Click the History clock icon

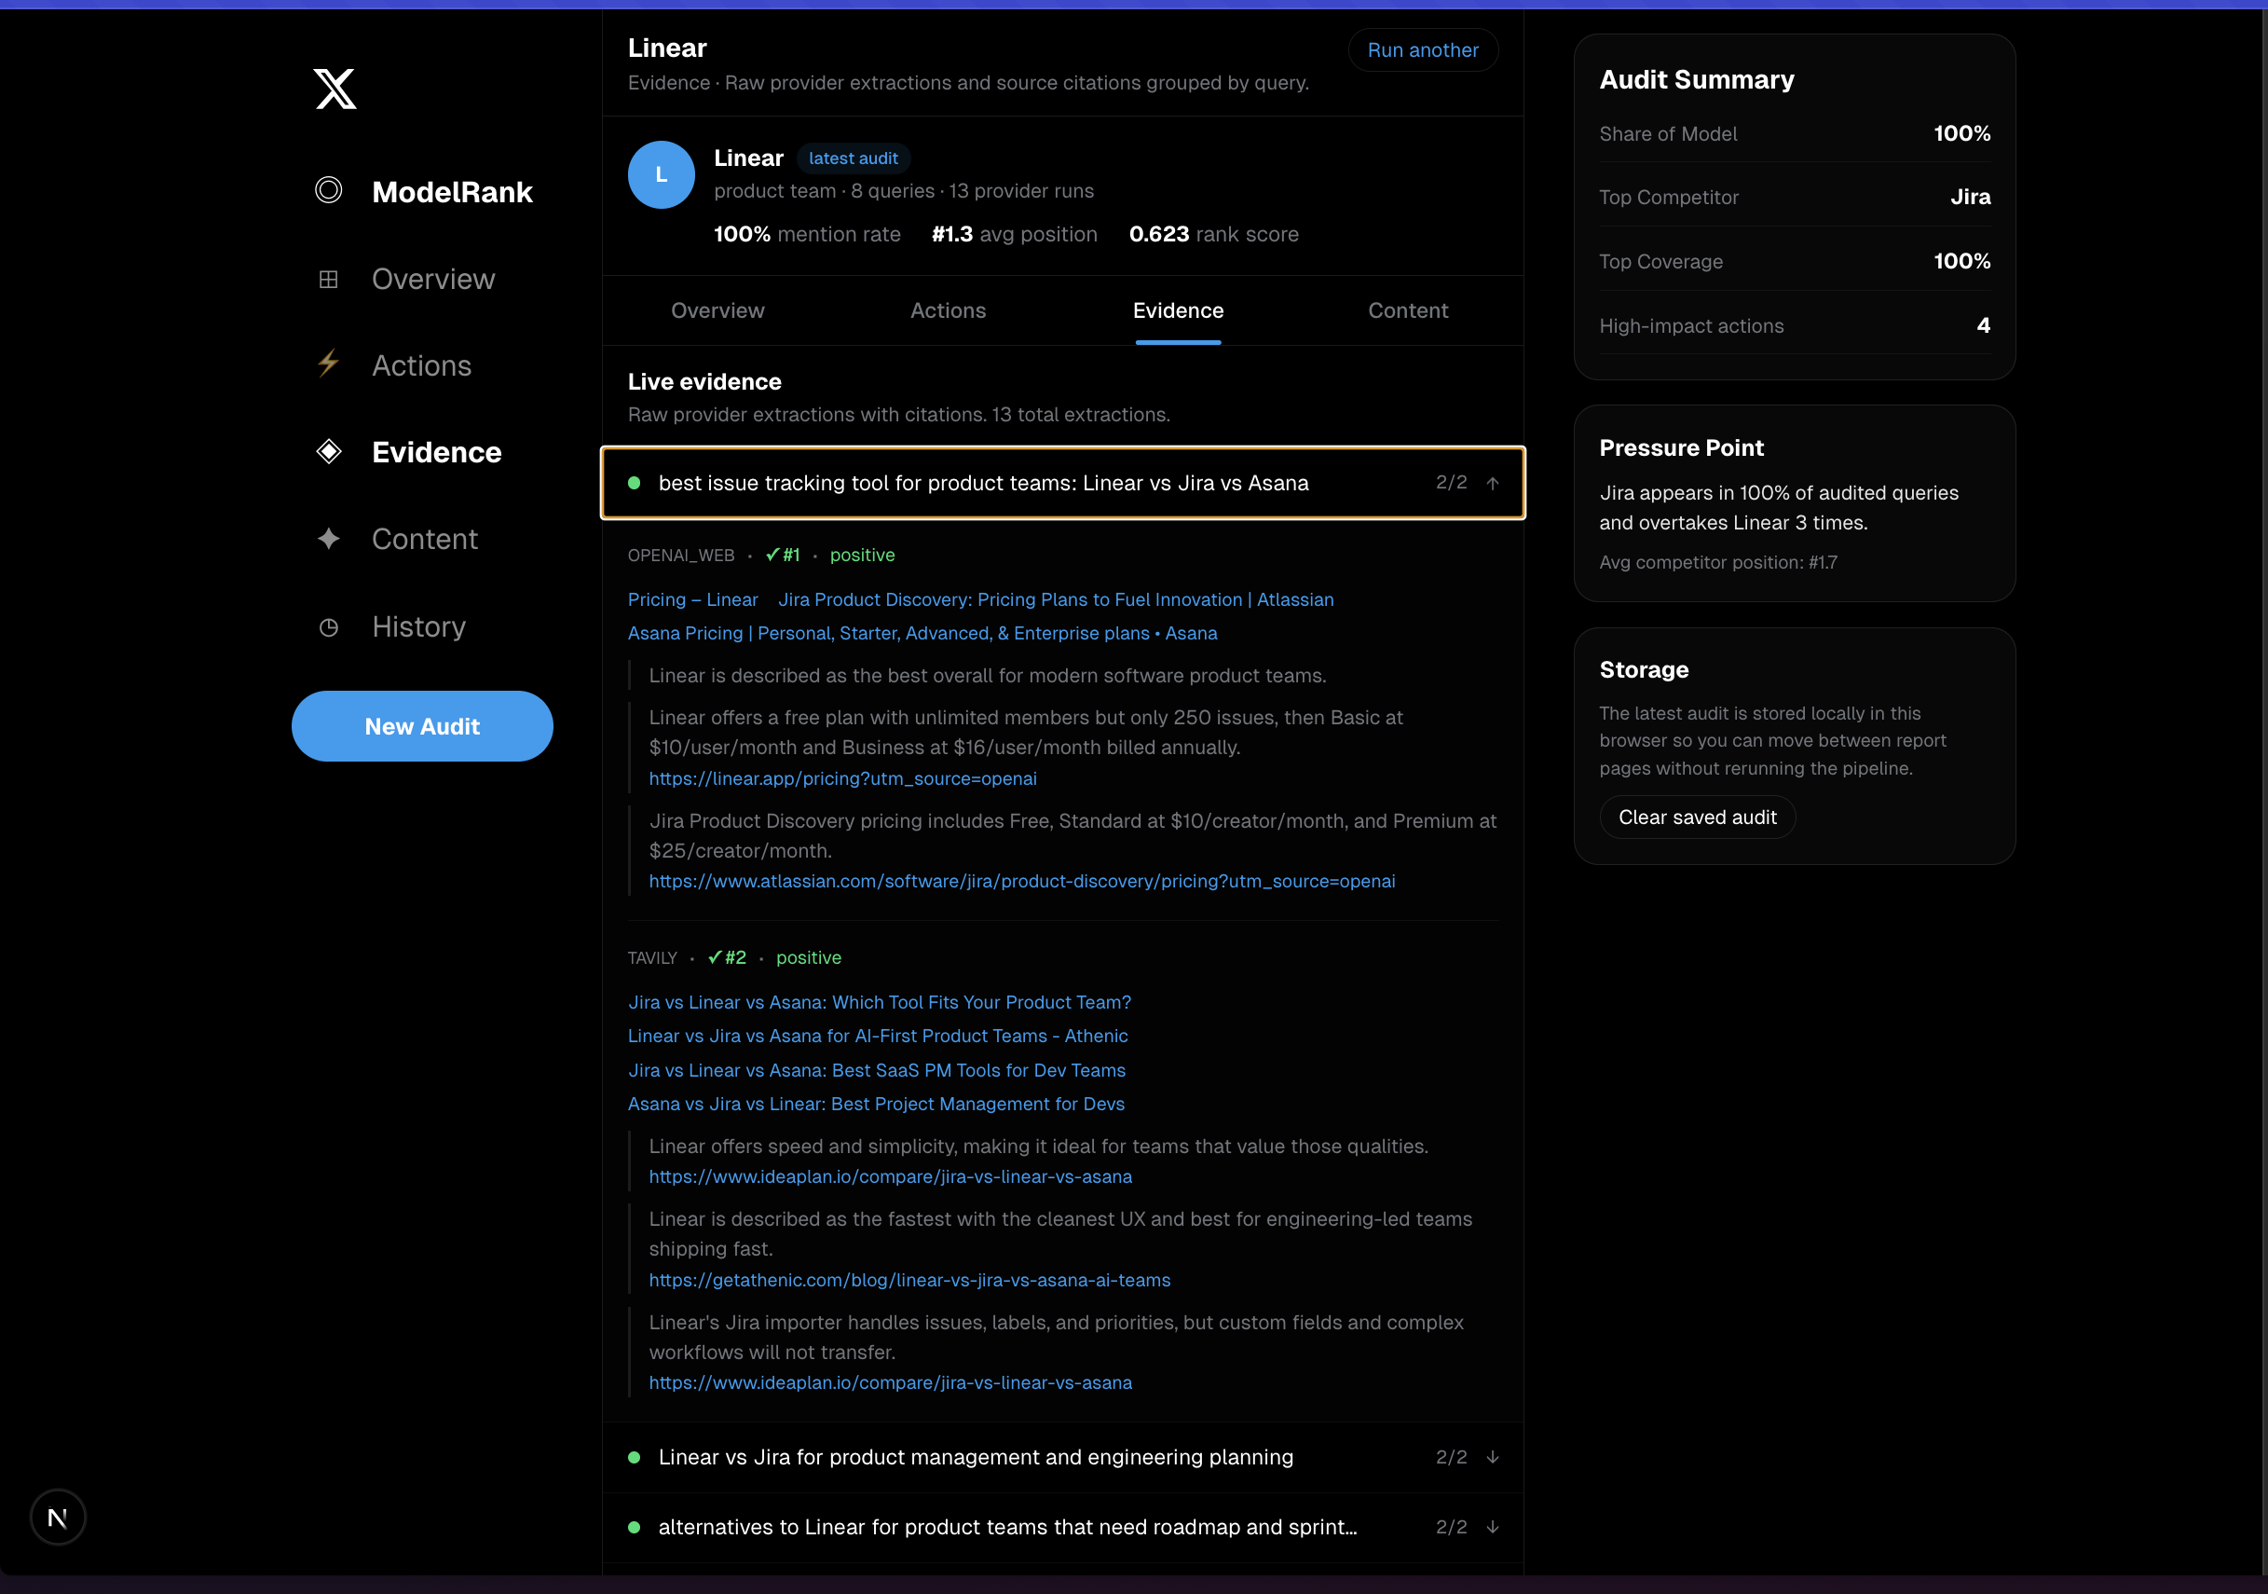329,627
